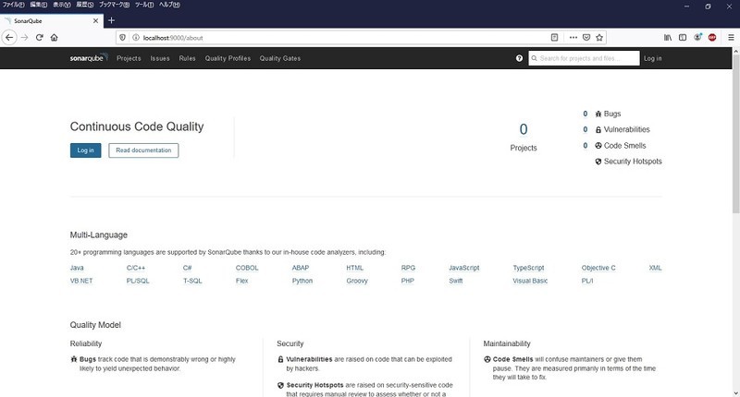Click the shield icon beside Security Hotspots
The height and width of the screenshot is (397, 740).
click(x=598, y=162)
